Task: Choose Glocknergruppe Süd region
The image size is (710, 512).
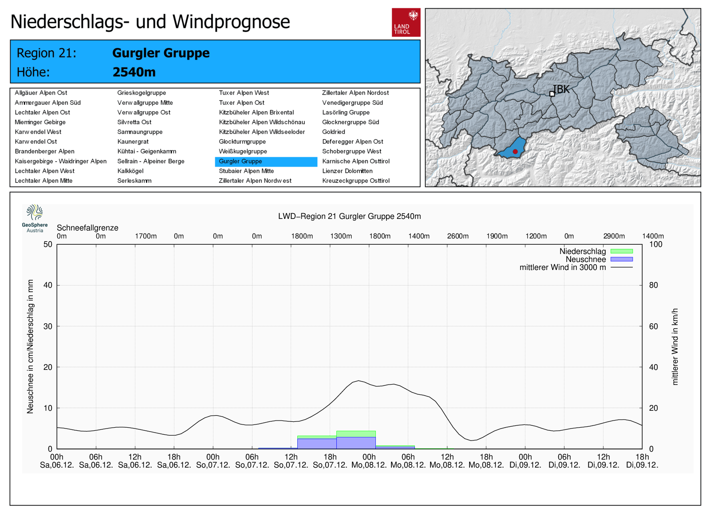Action: pyautogui.click(x=350, y=122)
